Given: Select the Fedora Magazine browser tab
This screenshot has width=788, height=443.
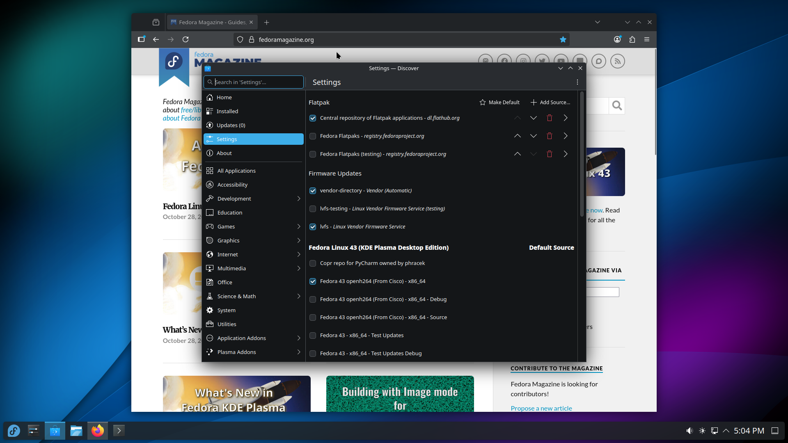Looking at the screenshot, I should coord(212,23).
